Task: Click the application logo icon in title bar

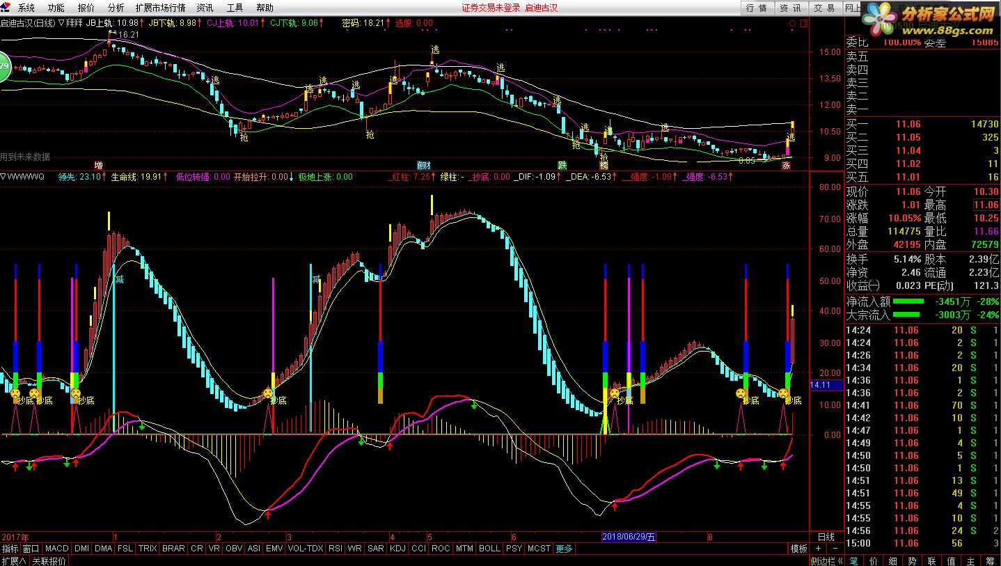Action: pos(6,8)
